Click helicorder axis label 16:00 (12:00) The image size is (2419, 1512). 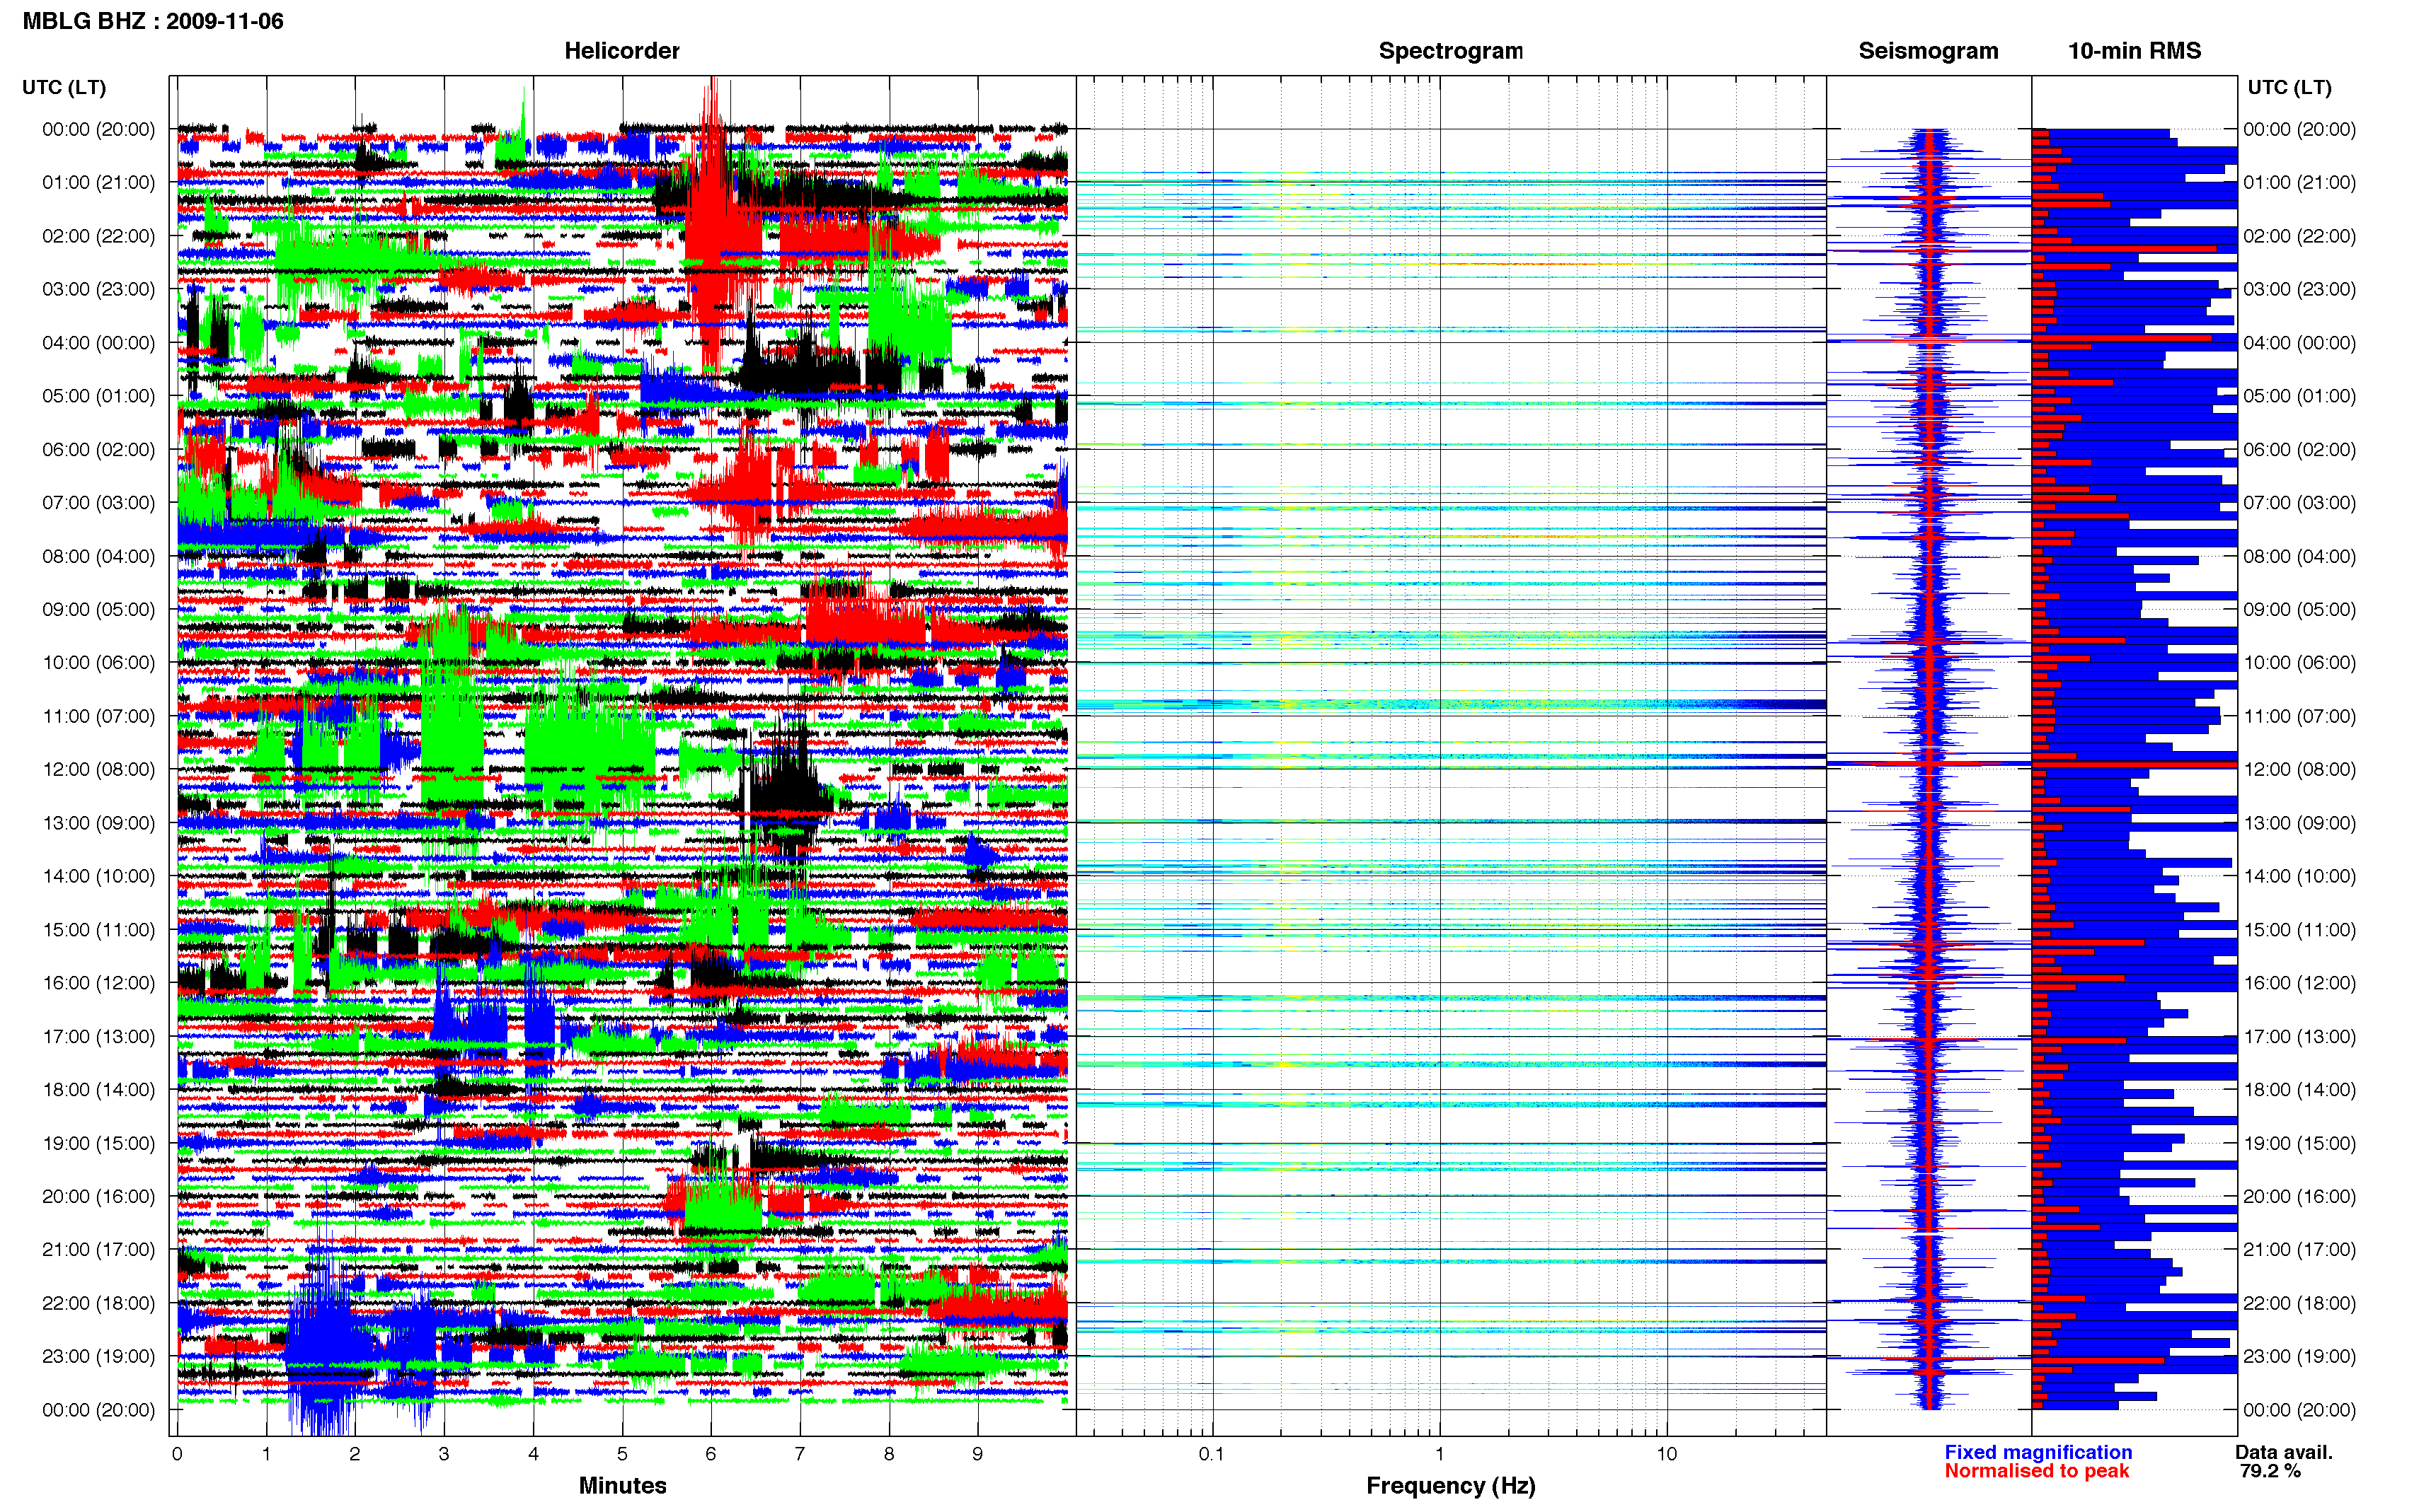pyautogui.click(x=98, y=982)
